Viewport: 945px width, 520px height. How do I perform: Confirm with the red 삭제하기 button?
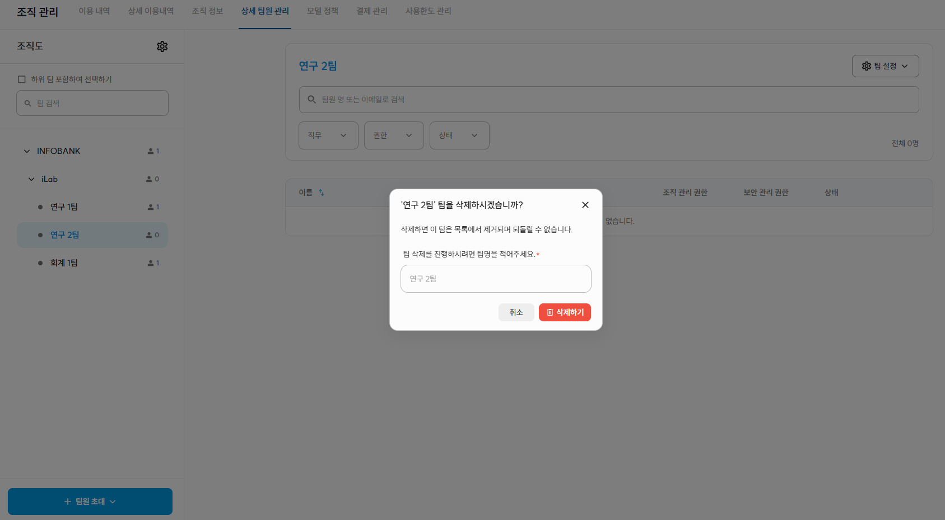[565, 312]
